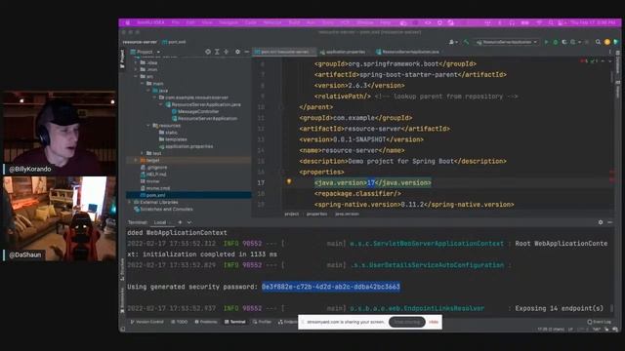Image resolution: width=625 pixels, height=351 pixels.
Task: Click line 17 java.version in editor
Action: pyautogui.click(x=373, y=182)
